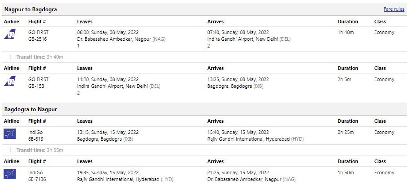Click the Go First logo beside flight G8-153

[x=10, y=81]
